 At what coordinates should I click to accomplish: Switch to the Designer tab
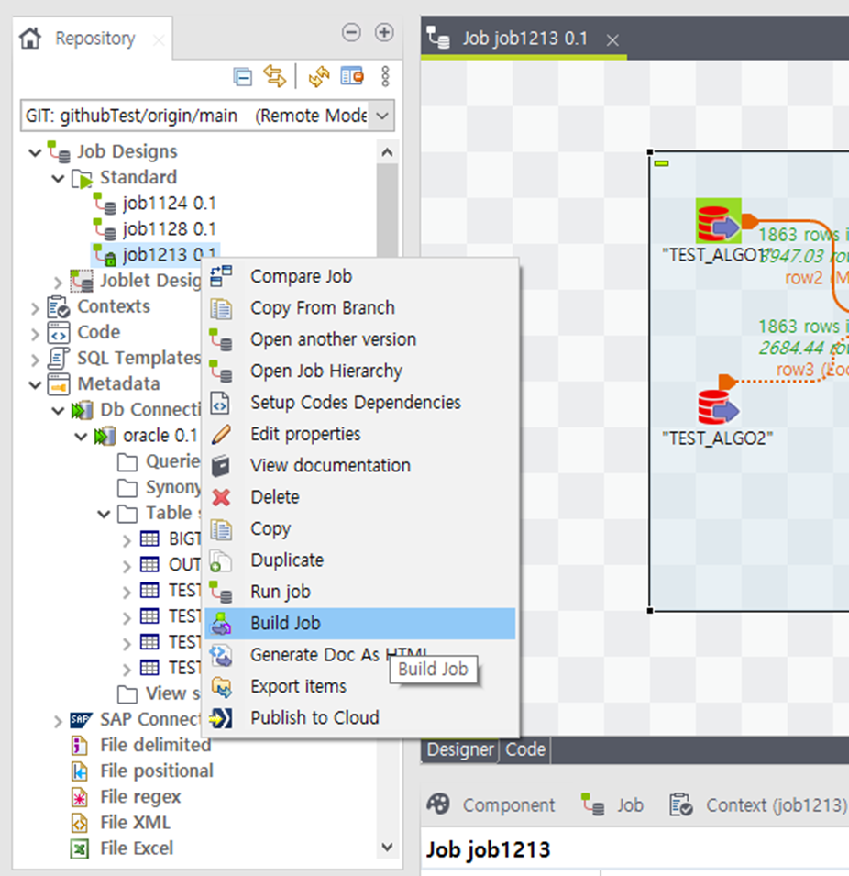click(x=460, y=749)
